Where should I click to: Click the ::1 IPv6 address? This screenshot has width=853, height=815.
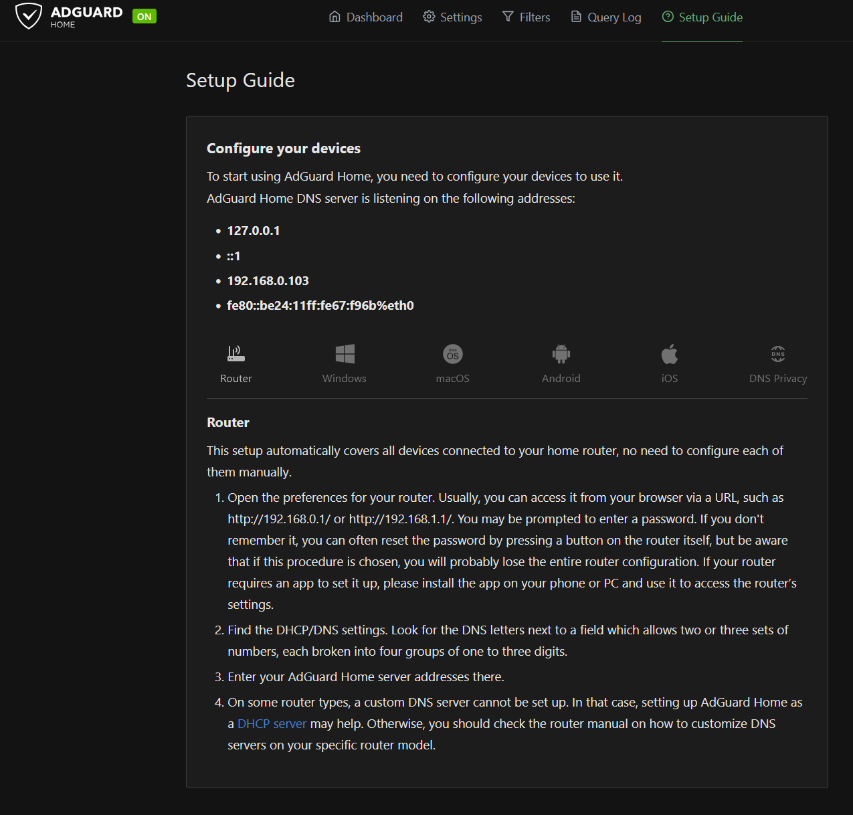click(x=233, y=256)
